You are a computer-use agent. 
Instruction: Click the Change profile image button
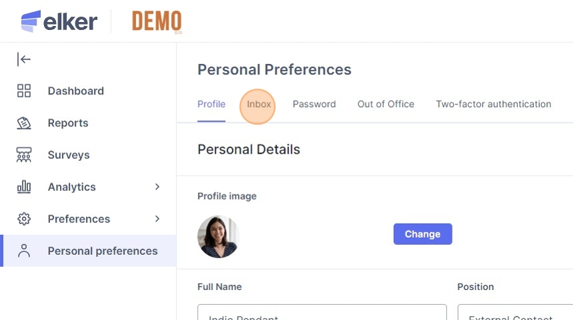tap(423, 234)
